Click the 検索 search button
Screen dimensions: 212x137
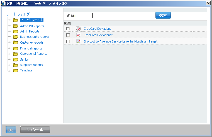(163, 15)
